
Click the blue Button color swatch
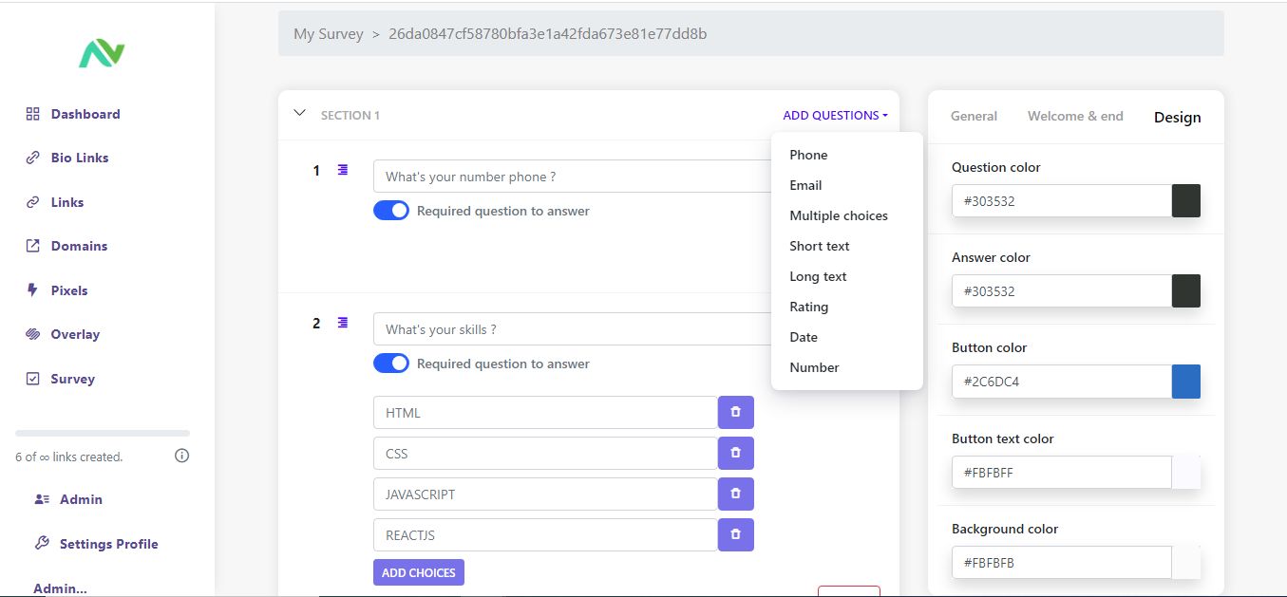[1186, 382]
